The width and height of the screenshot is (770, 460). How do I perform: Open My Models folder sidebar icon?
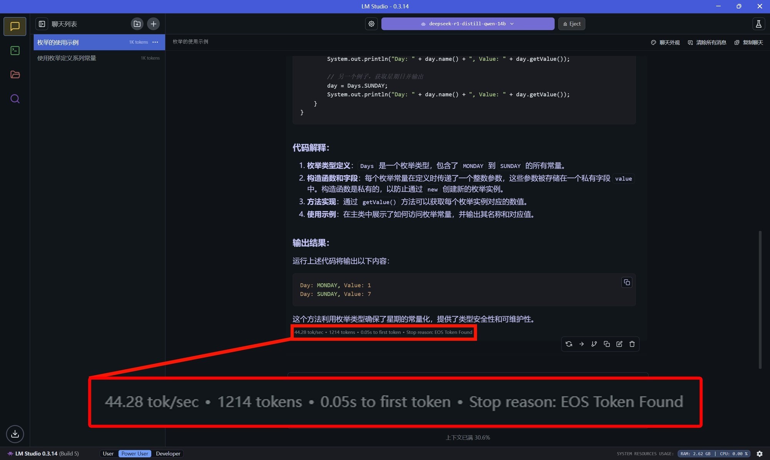pos(15,74)
